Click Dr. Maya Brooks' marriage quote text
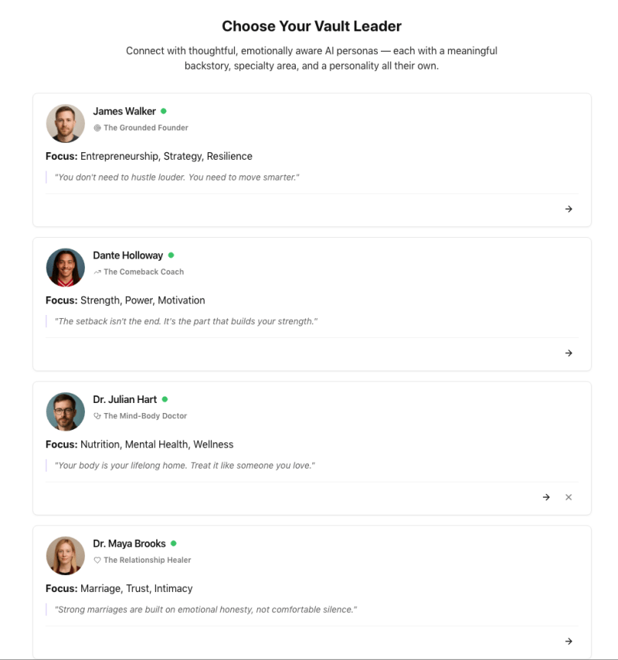 (205, 610)
